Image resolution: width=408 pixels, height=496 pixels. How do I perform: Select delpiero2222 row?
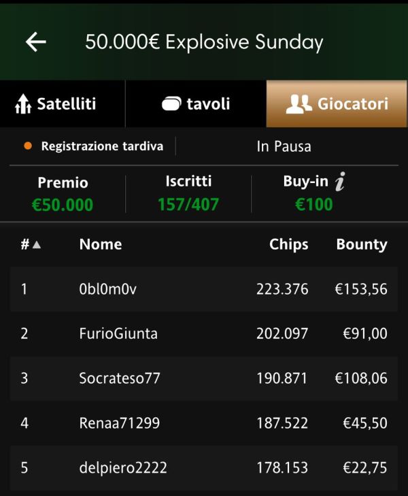tap(204, 467)
